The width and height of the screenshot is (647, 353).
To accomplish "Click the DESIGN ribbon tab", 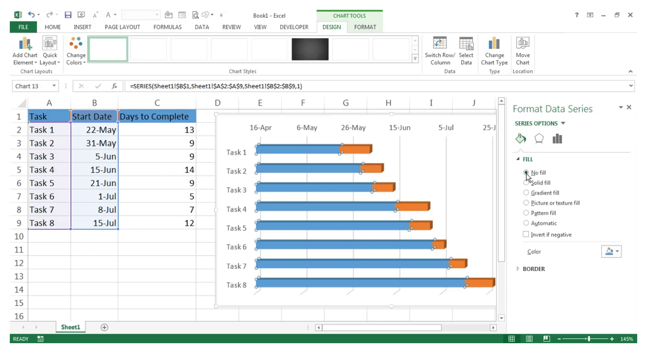I will (x=332, y=27).
